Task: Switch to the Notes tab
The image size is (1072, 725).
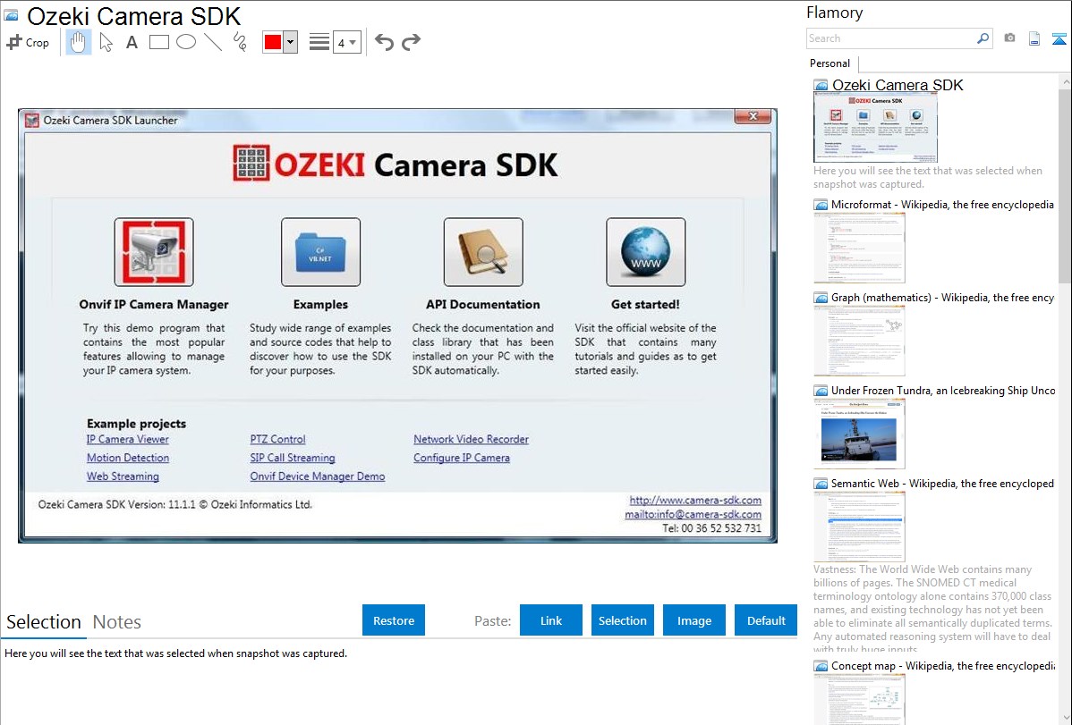Action: [116, 622]
